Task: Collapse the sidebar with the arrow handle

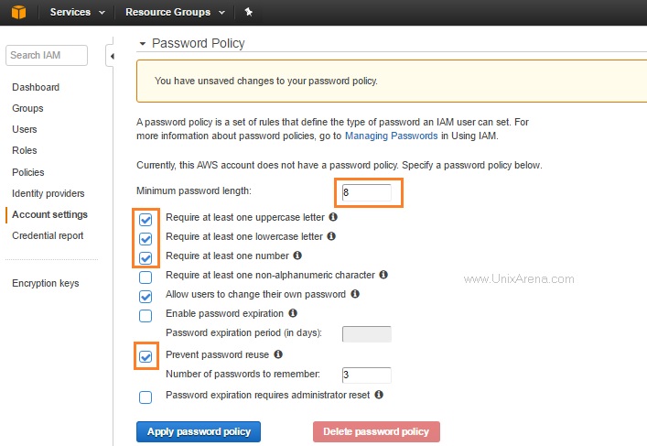Action: click(x=112, y=56)
